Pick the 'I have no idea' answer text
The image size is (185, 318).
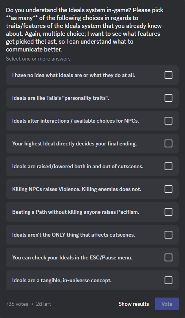pyautogui.click(x=74, y=75)
